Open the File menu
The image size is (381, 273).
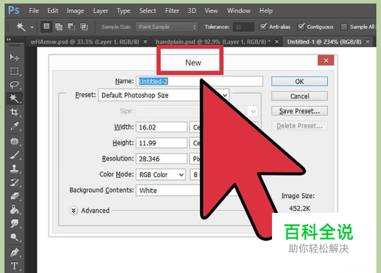click(x=34, y=10)
